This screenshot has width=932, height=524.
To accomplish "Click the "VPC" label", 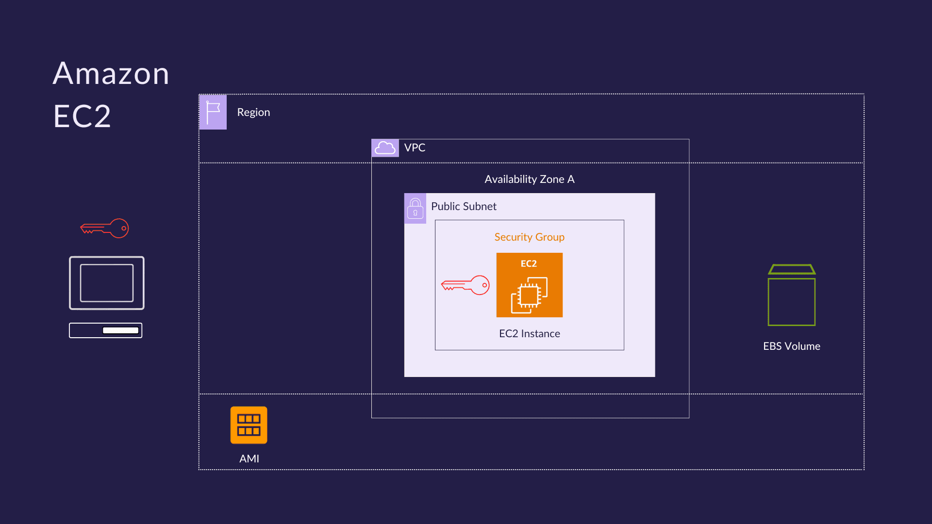I will point(415,147).
